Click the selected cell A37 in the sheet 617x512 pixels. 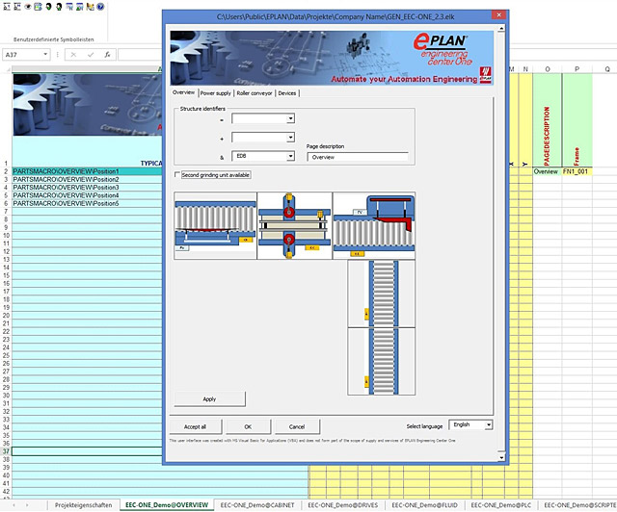87,451
